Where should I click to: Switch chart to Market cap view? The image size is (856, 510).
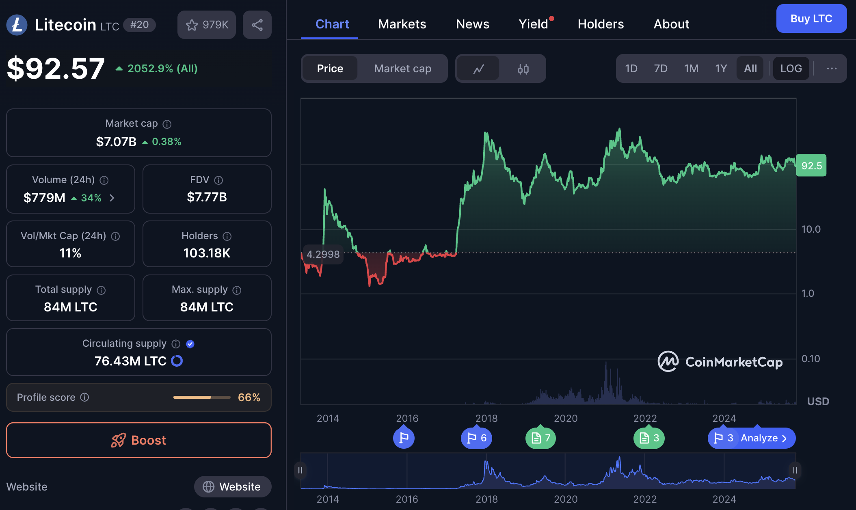(402, 69)
